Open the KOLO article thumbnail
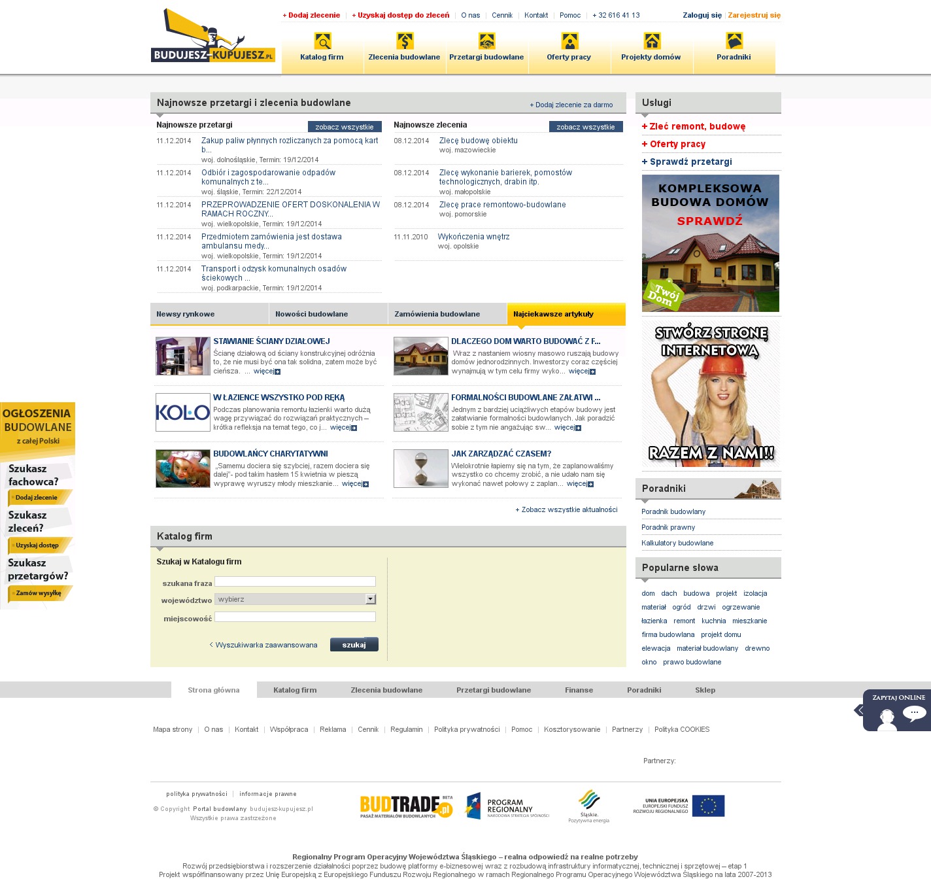Image resolution: width=931 pixels, height=896 pixels. (x=183, y=413)
